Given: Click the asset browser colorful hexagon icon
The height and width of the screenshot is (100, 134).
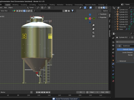Looking at the screenshot, I should tap(15, 11).
